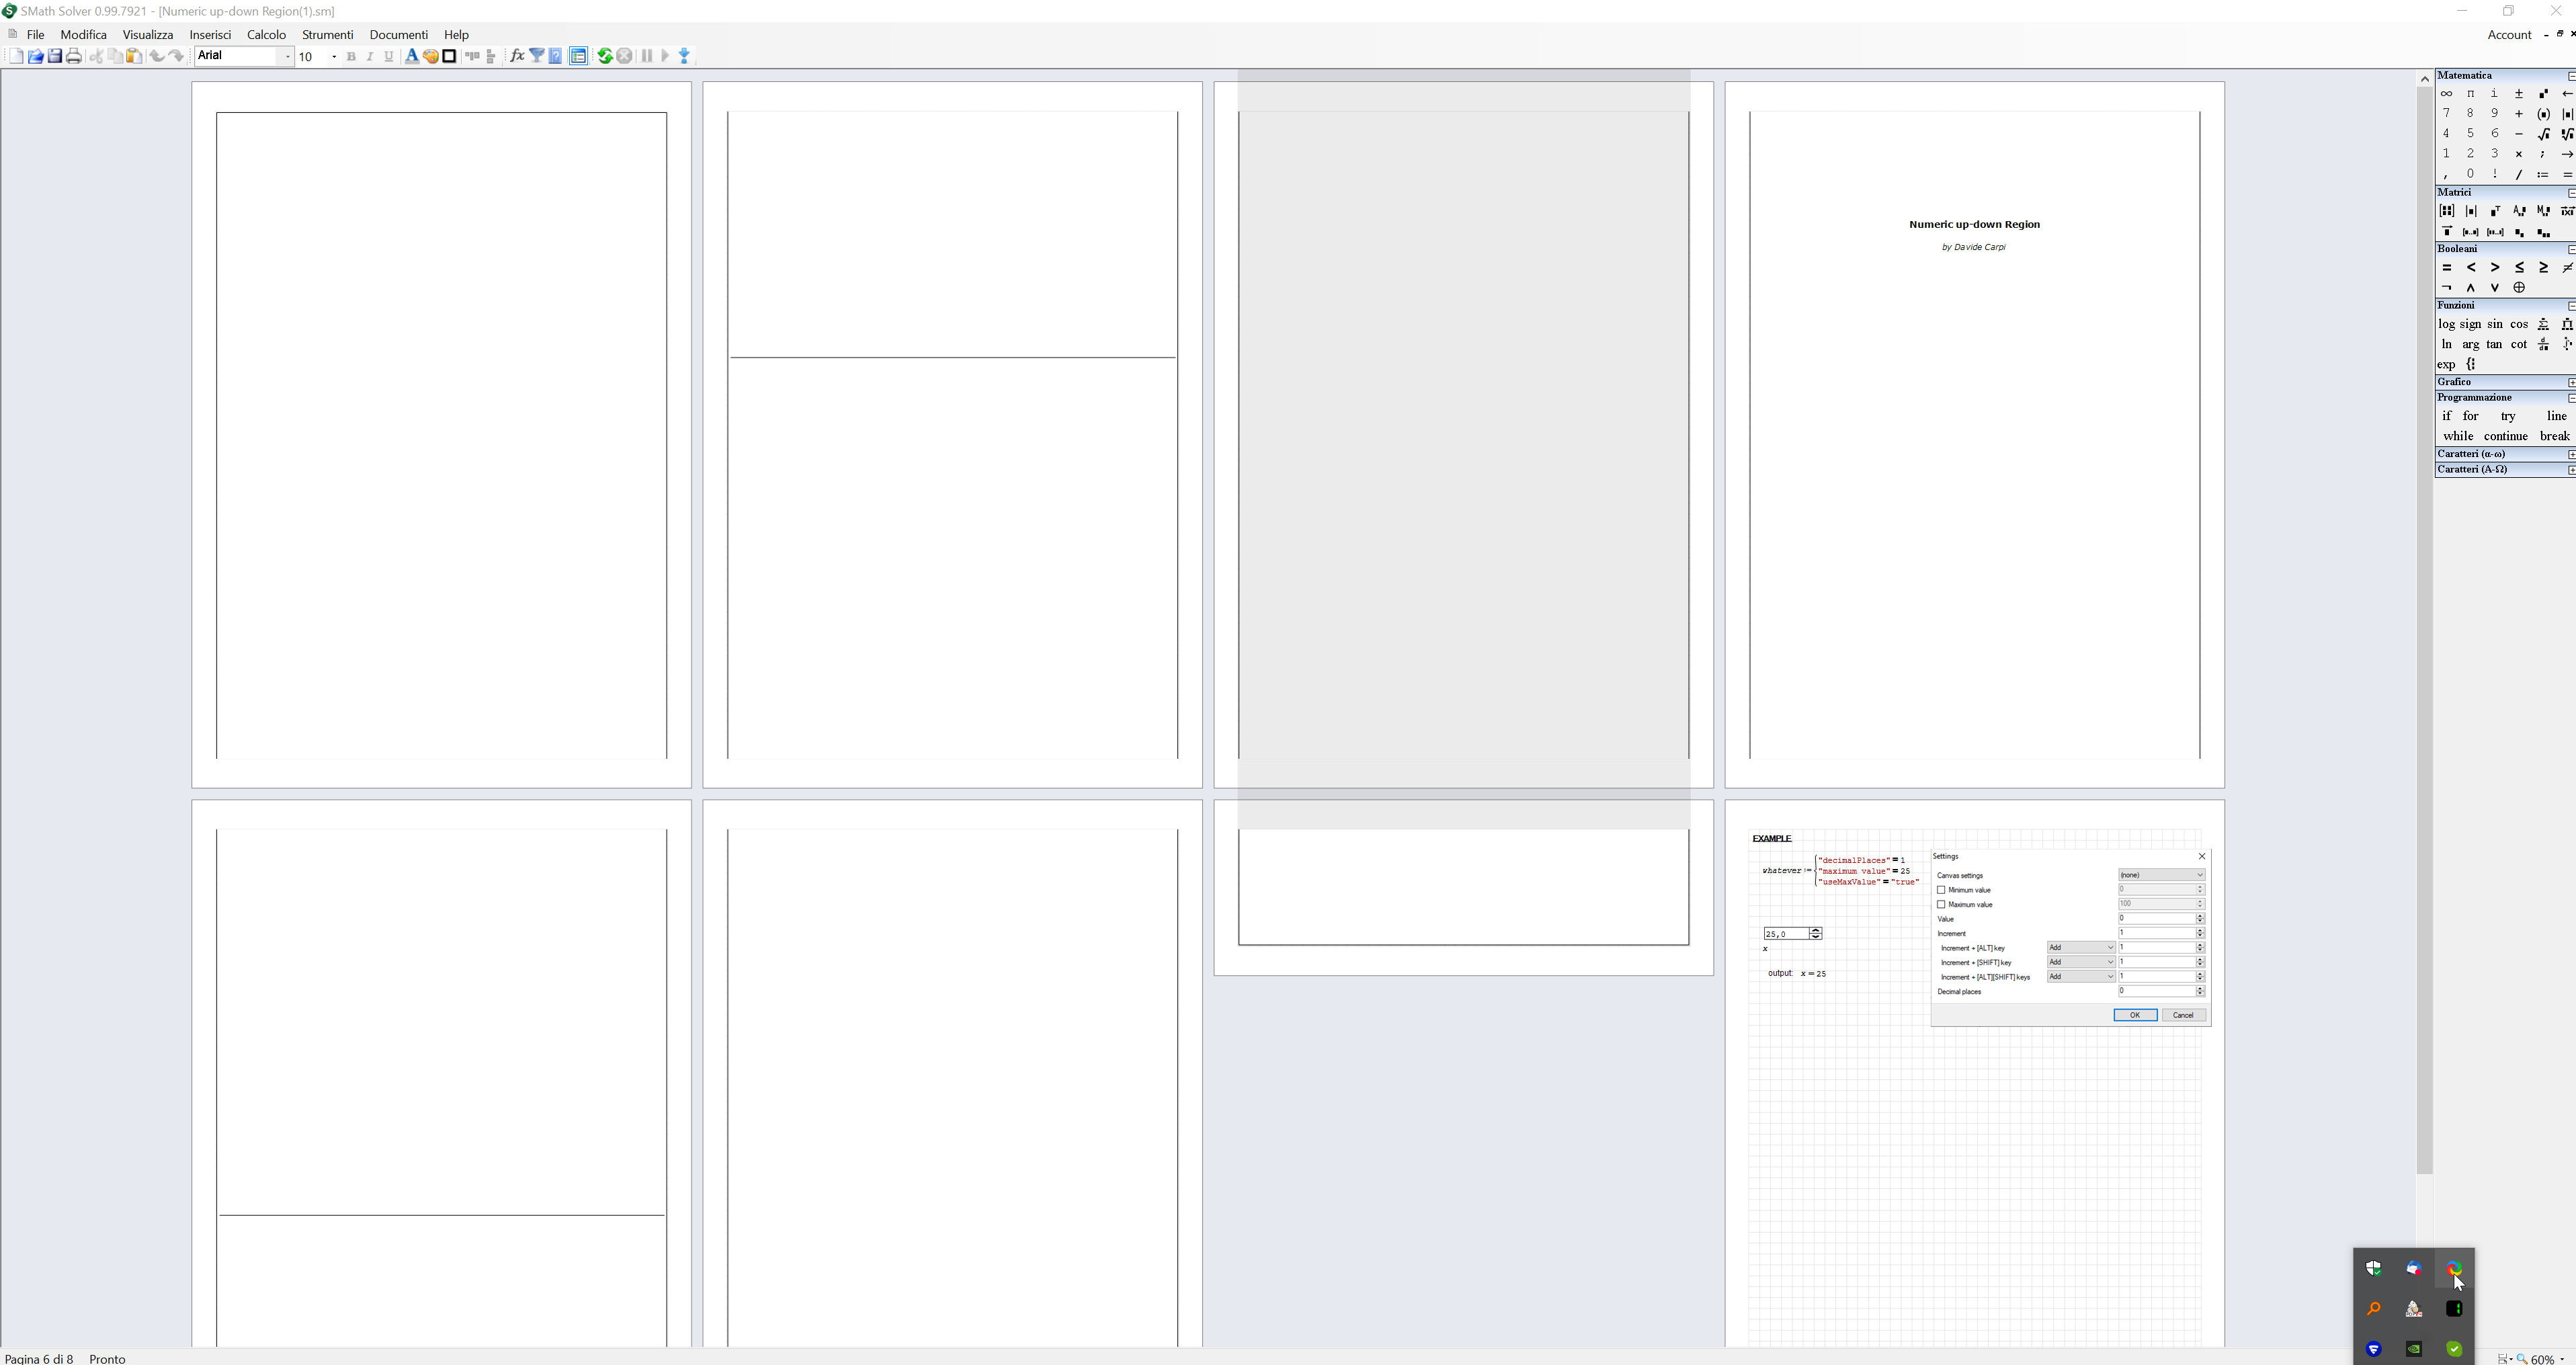Check the Maximum value option

pyautogui.click(x=1940, y=904)
